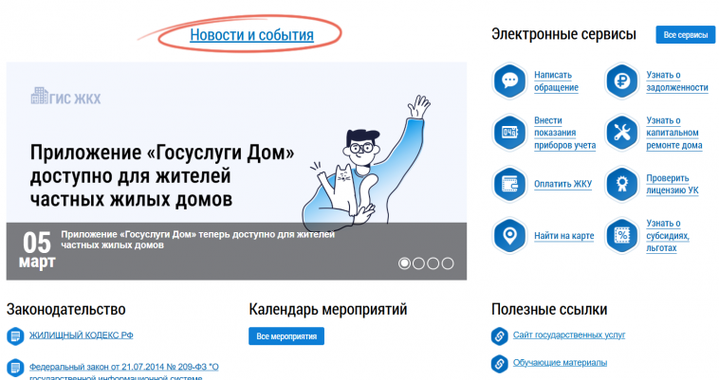Click the wrench tools icon for капитальный ремонт
This screenshot has width=719, height=380.
pos(623,133)
